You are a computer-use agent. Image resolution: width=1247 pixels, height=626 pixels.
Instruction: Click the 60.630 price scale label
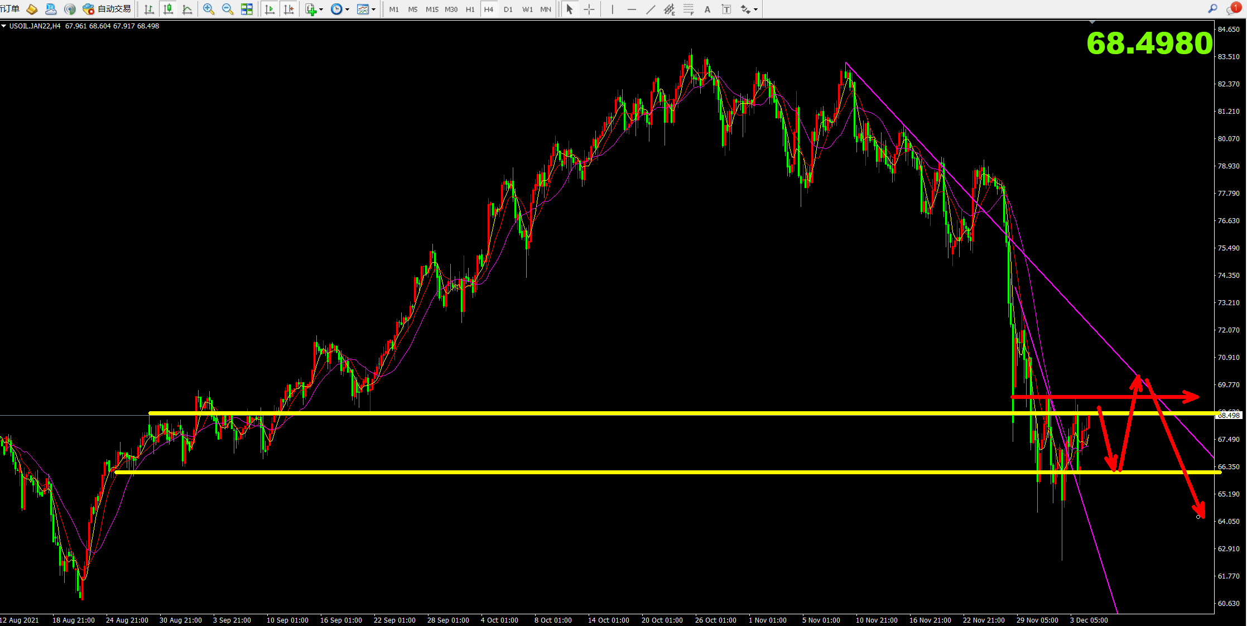coord(1229,603)
